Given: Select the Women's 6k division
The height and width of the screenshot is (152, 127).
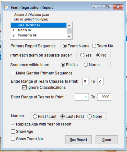Looking at the screenshot, I should [39, 35].
